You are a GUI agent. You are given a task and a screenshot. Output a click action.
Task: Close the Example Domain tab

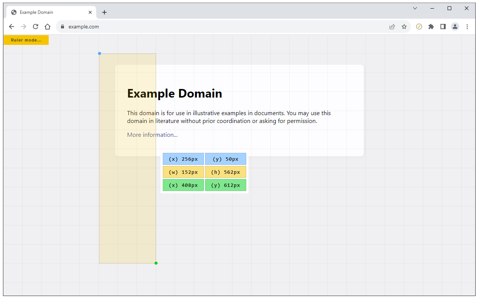coord(90,12)
